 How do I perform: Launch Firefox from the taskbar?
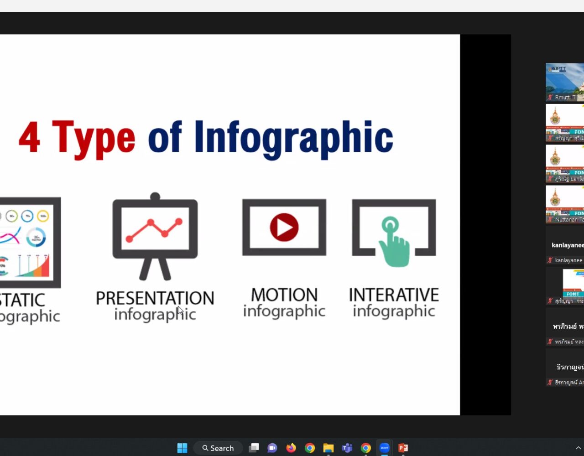[x=291, y=448]
